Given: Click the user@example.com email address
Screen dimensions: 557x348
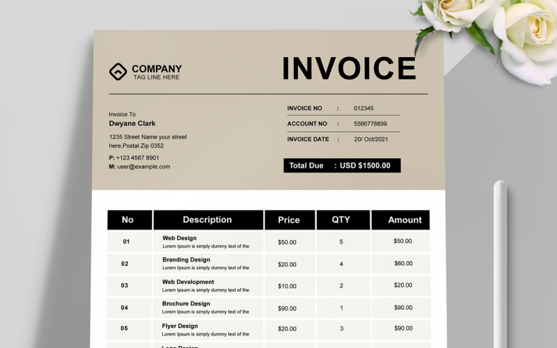Looking at the screenshot, I should click(143, 166).
